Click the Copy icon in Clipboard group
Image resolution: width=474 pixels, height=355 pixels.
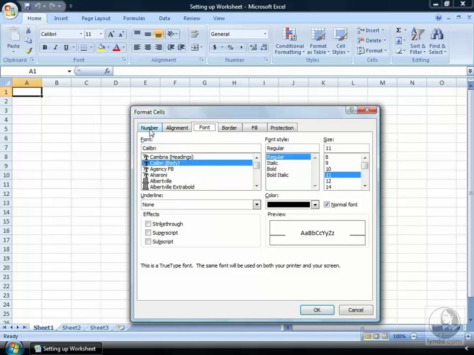pyautogui.click(x=29, y=40)
